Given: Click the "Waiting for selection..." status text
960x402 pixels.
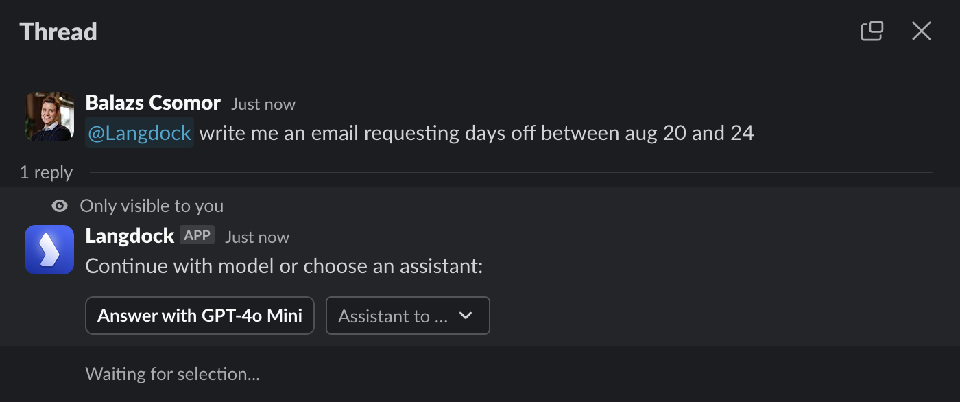Looking at the screenshot, I should pos(173,374).
